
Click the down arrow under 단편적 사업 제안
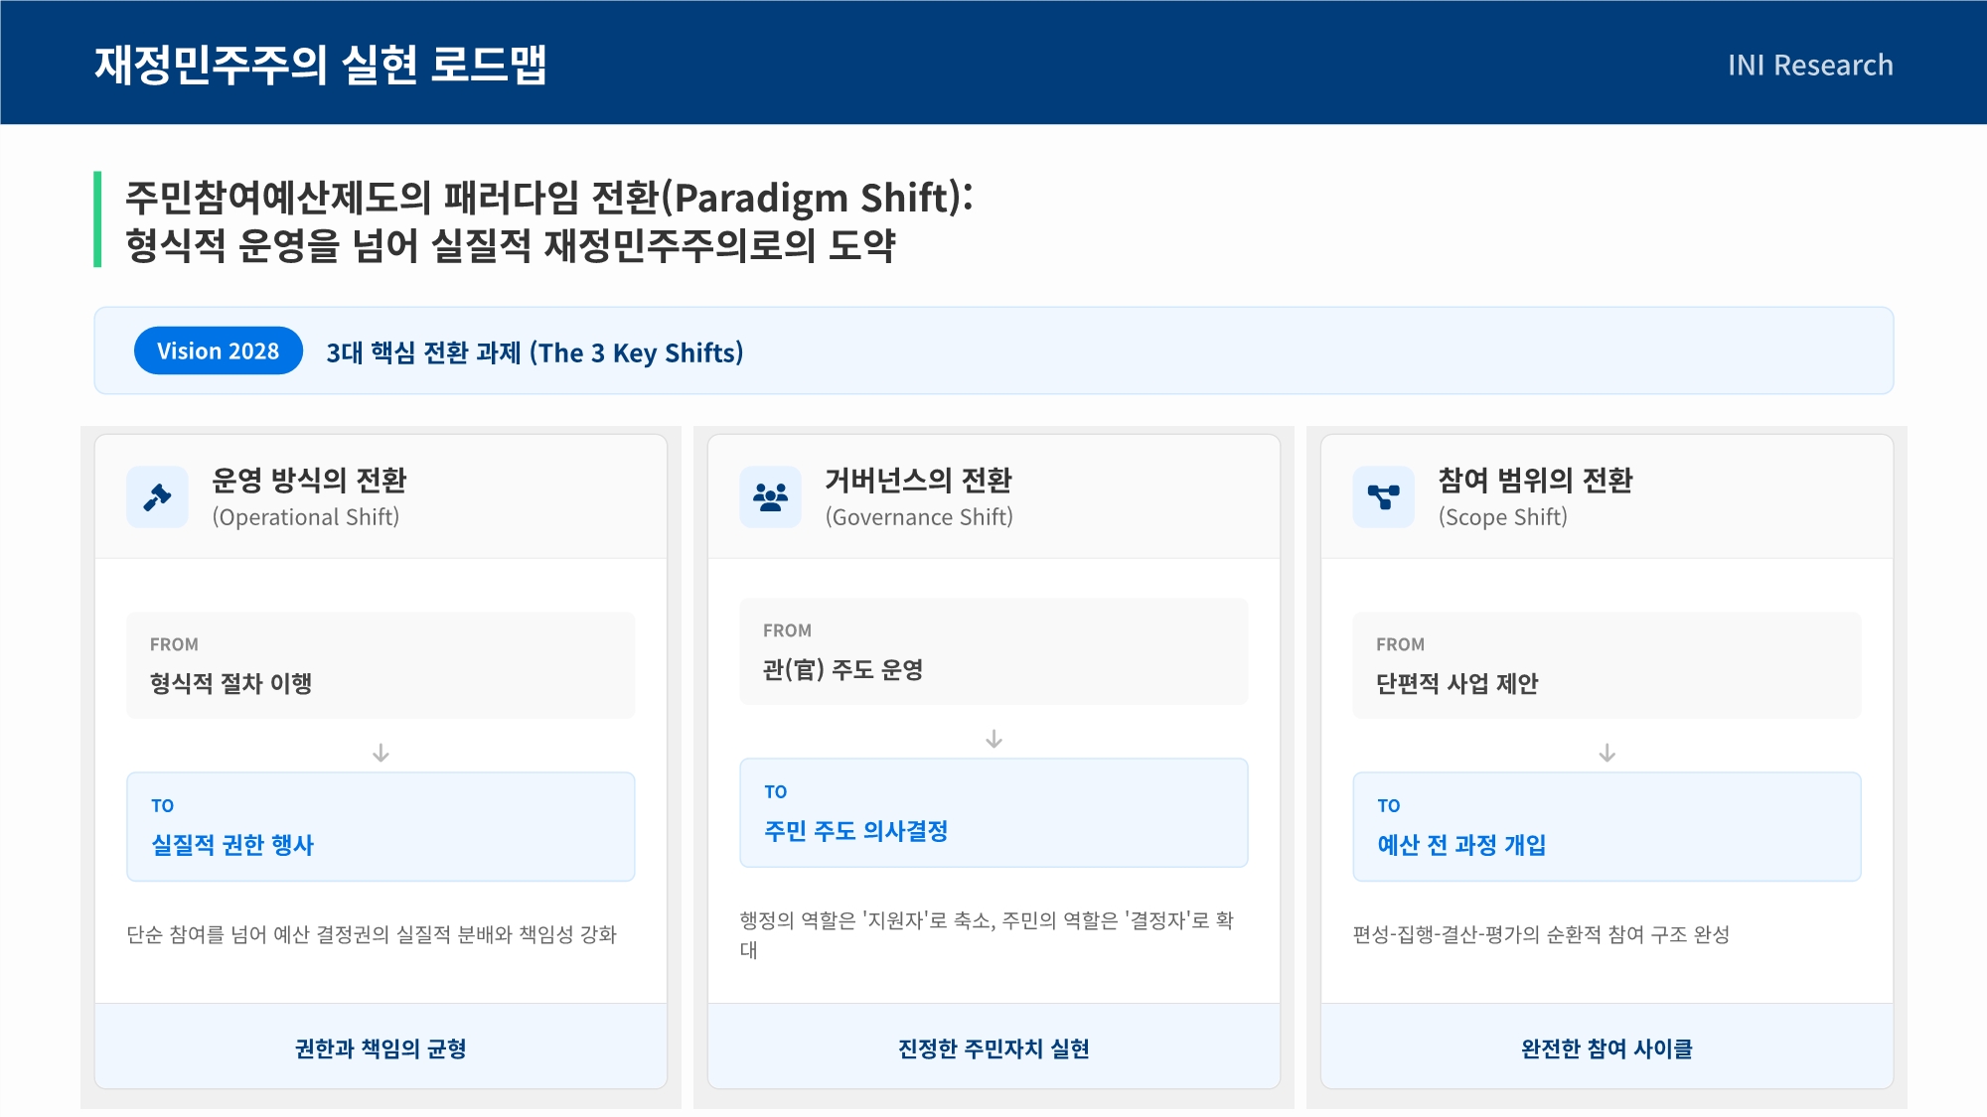coord(1606,754)
